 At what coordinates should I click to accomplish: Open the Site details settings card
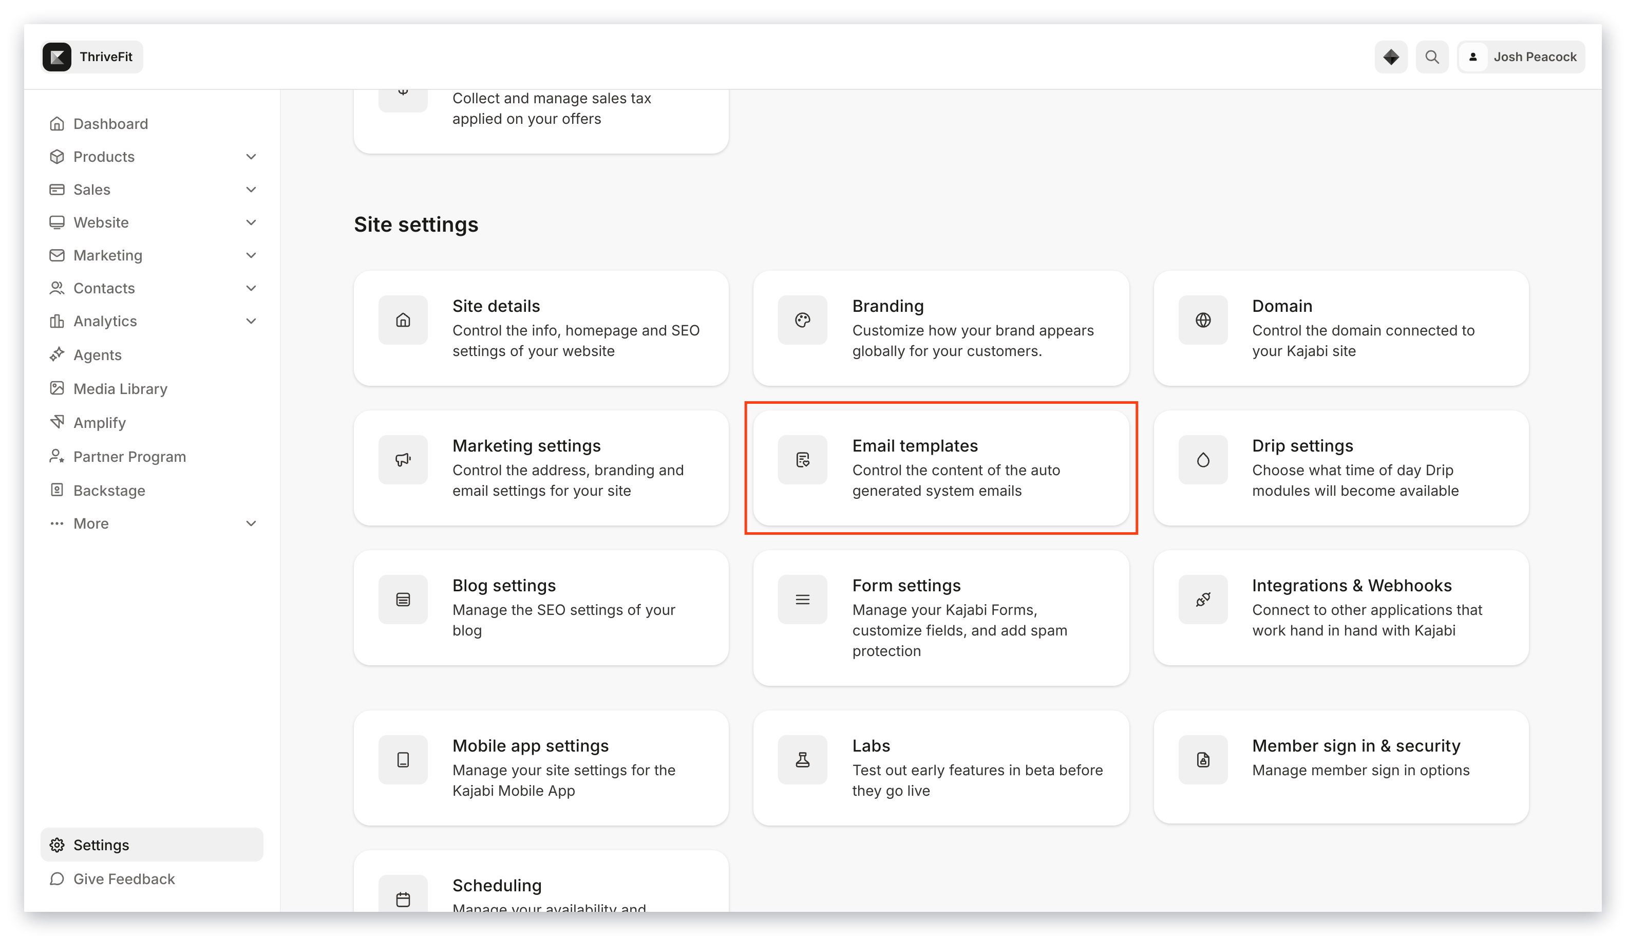pyautogui.click(x=540, y=328)
